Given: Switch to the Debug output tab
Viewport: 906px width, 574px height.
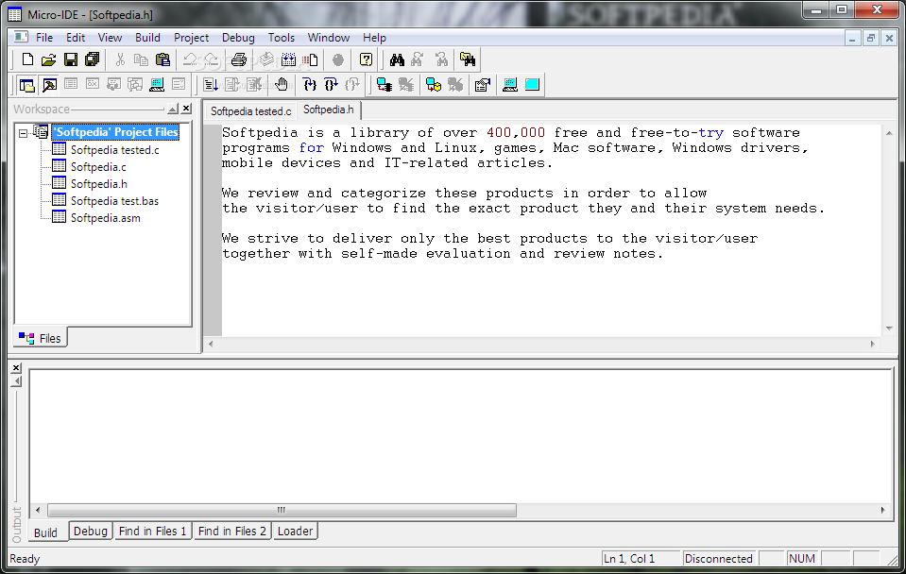Looking at the screenshot, I should pos(90,531).
